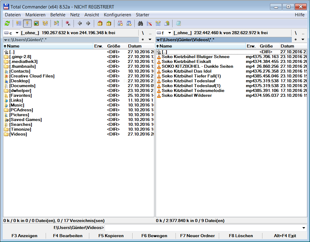Image resolution: width=310 pixels, height=242 pixels.
Task: Click the F3 Anzeigen button
Action: pos(24,236)
